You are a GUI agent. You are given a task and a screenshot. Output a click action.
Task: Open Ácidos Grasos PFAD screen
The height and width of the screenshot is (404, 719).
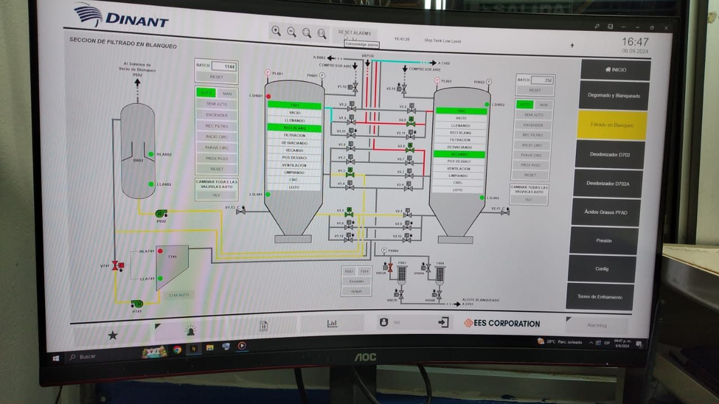(606, 213)
